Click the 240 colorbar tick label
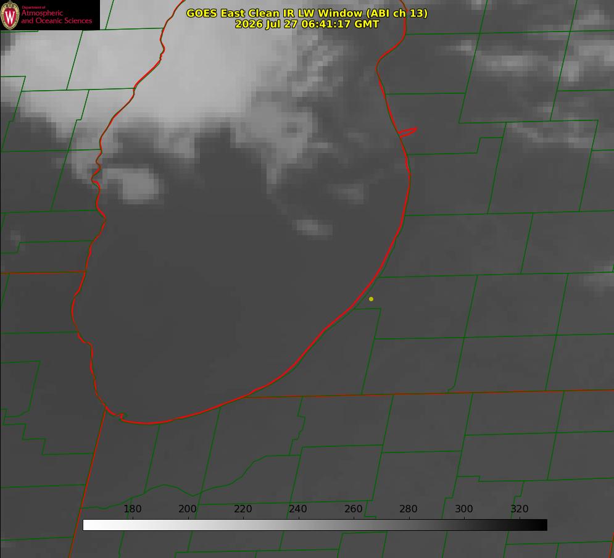Image resolution: width=614 pixels, height=558 pixels. coord(298,509)
